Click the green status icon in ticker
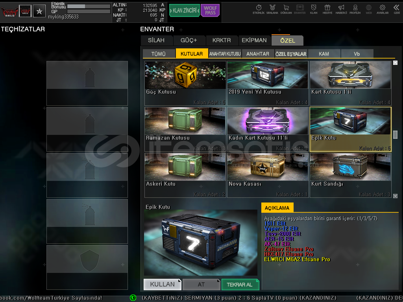 point(133,298)
